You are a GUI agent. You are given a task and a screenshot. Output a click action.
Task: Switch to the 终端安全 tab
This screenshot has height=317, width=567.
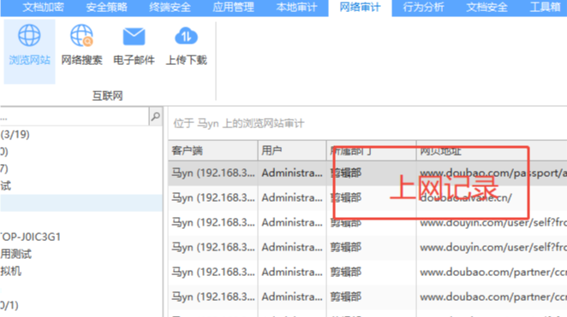coord(170,7)
